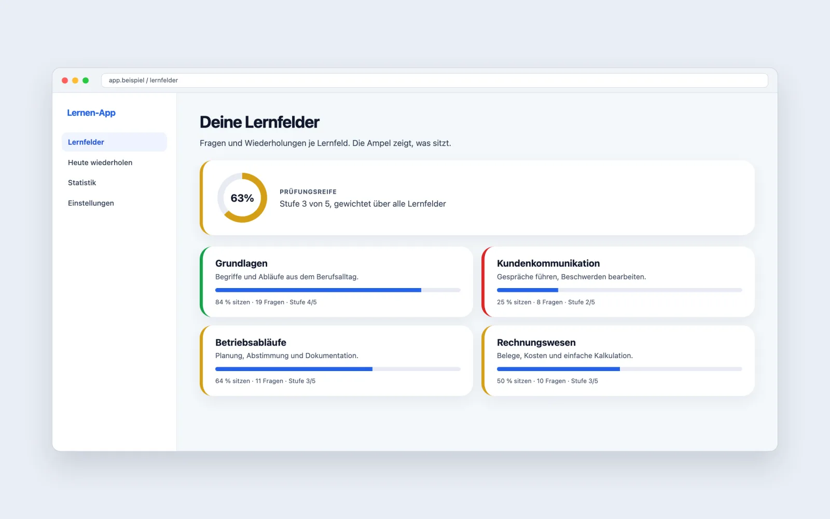
Task: Open the Betriebsabläufe card title
Action: click(251, 343)
